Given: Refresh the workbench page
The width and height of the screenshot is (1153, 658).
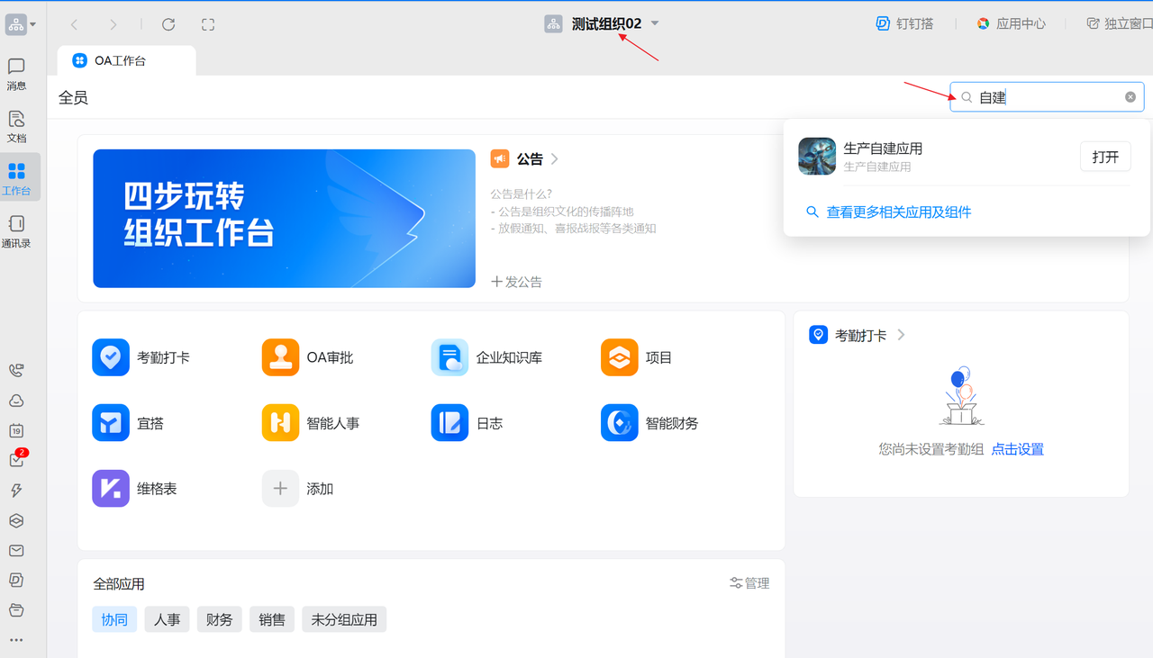Looking at the screenshot, I should [168, 24].
